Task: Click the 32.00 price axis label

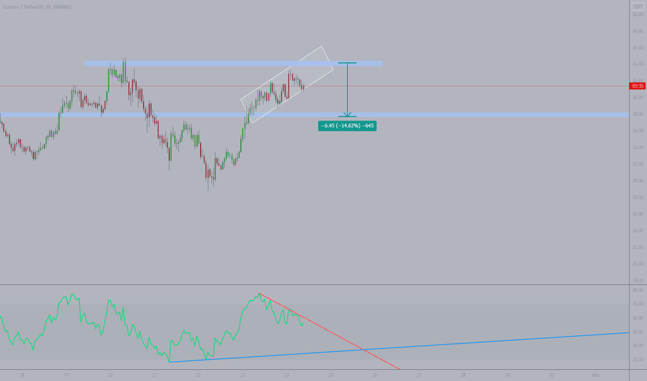Action: click(x=638, y=164)
